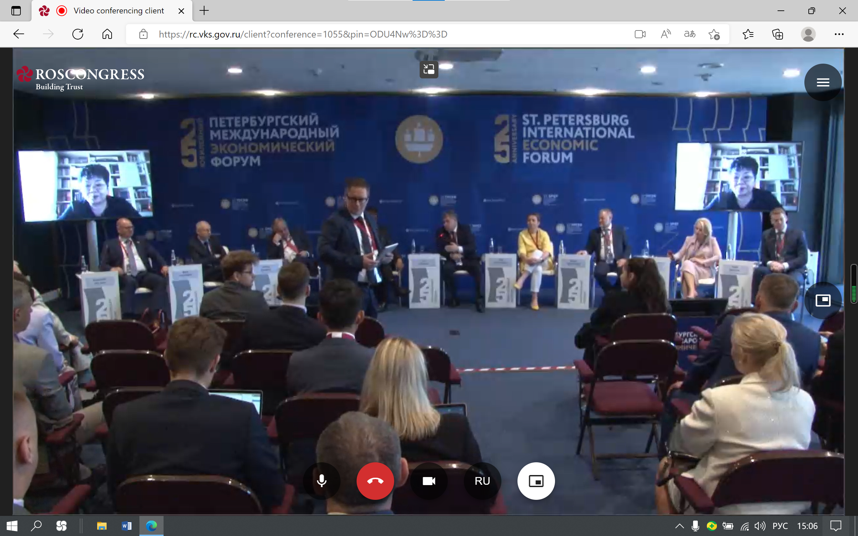Screen dimensions: 858x536
Task: Add this page to favorites
Action: pos(714,34)
